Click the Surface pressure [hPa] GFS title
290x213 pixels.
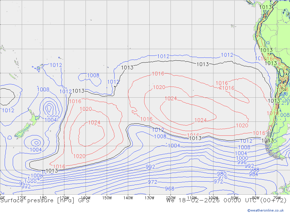click(45, 200)
